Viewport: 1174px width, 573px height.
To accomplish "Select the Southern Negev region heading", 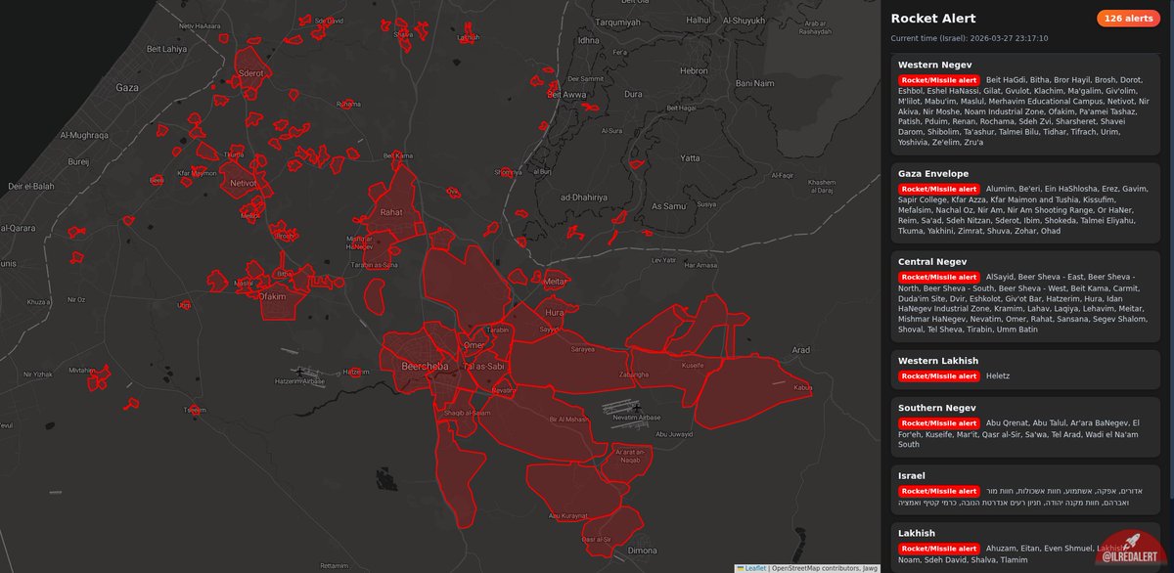I will click(x=937, y=407).
